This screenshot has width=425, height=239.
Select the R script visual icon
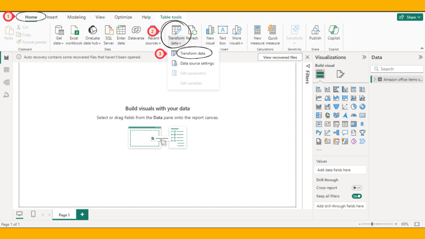point(362,124)
